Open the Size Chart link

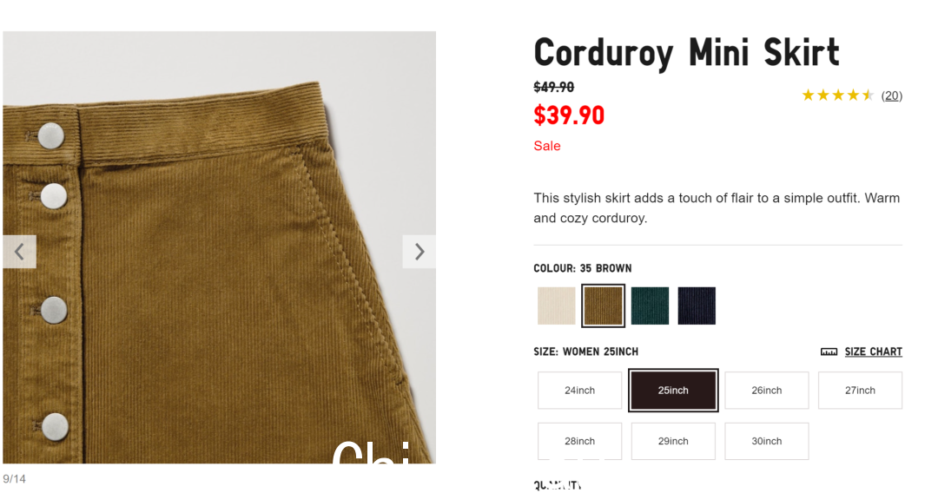click(x=873, y=352)
